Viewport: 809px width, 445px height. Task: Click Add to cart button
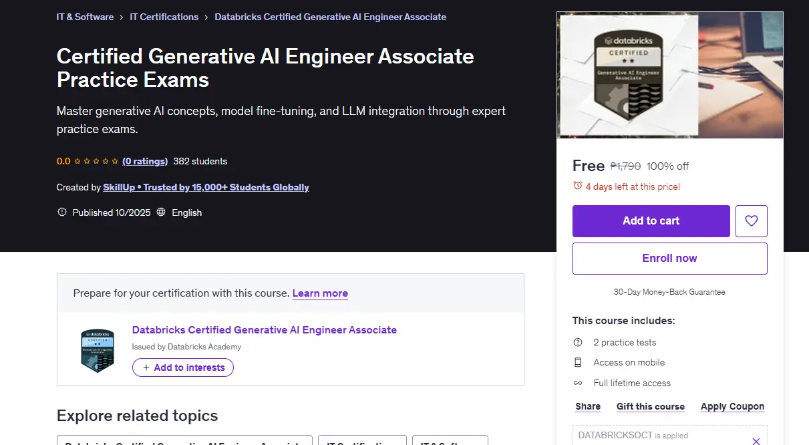651,221
